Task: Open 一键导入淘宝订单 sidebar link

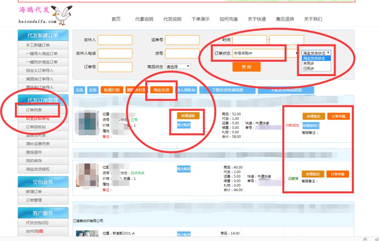Action: coord(42,54)
